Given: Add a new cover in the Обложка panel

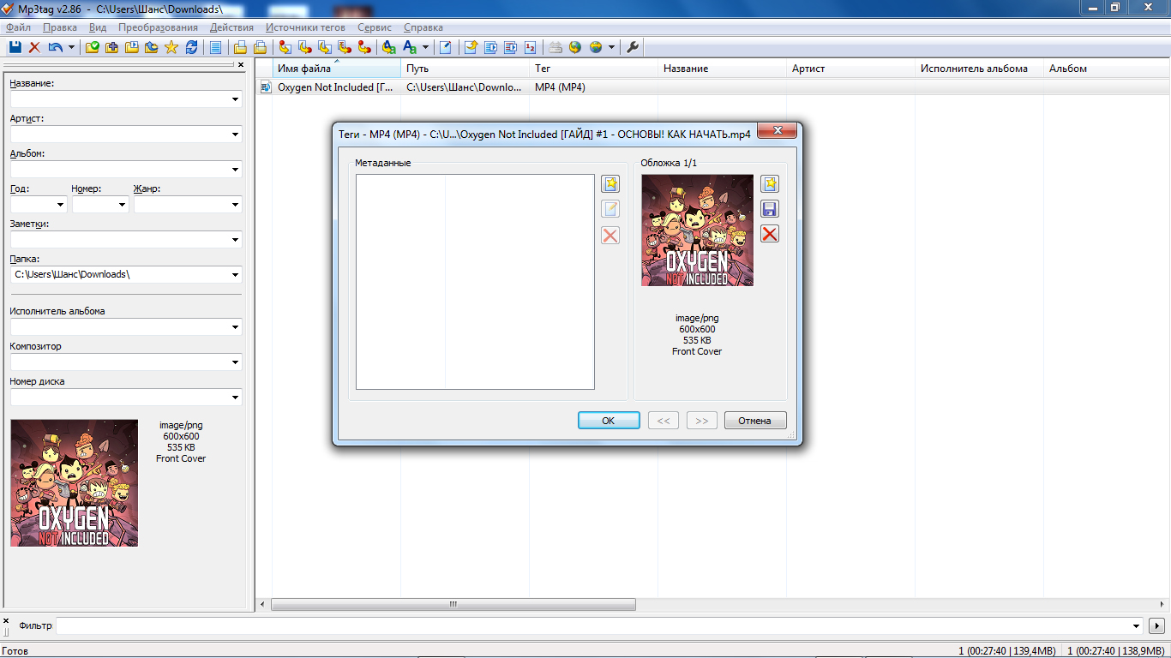Looking at the screenshot, I should 770,184.
